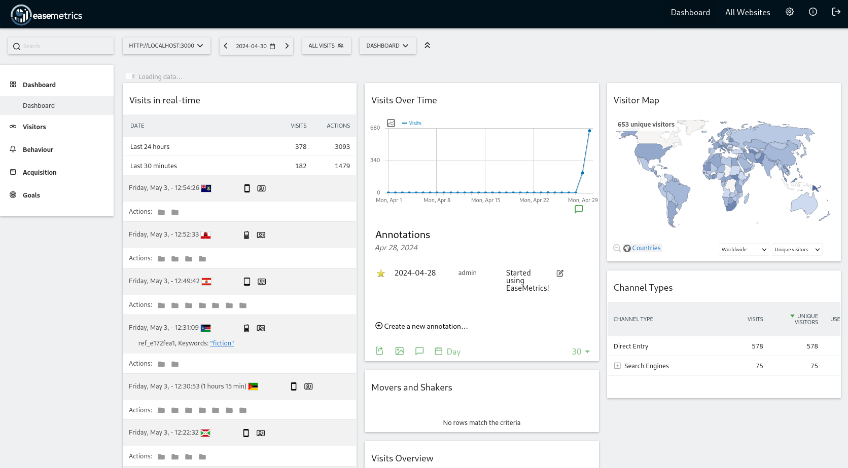Select Dashboard sub-item in sidebar

(57, 105)
